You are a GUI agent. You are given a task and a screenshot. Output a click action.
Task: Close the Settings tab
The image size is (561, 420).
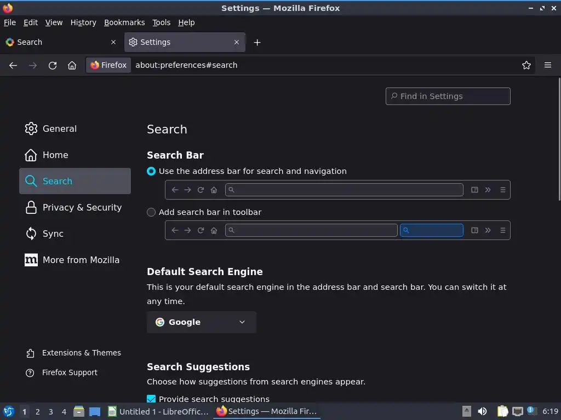pyautogui.click(x=237, y=42)
